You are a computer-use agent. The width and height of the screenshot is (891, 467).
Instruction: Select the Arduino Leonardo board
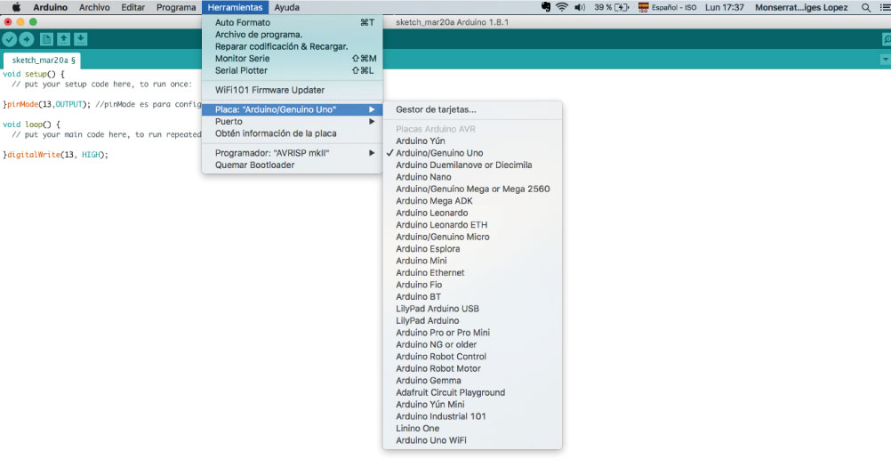point(472,213)
